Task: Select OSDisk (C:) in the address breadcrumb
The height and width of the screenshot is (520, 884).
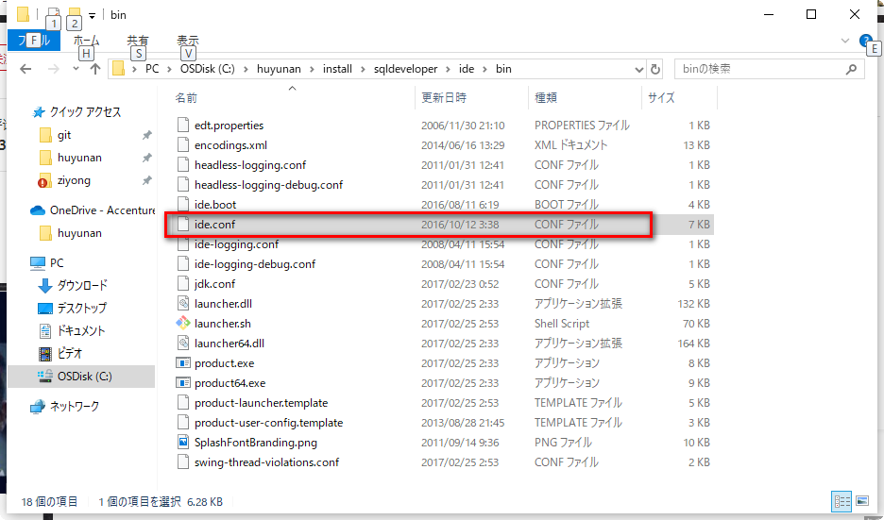Action: click(208, 69)
